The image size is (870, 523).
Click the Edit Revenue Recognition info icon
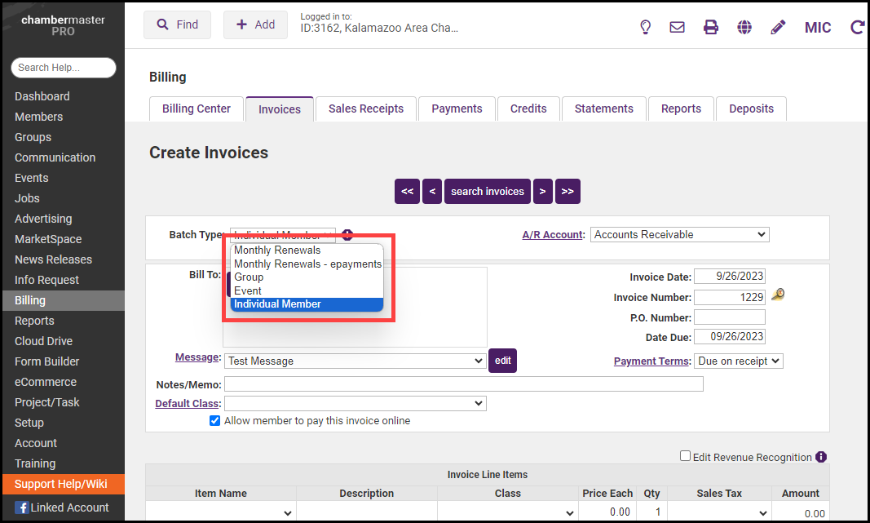tap(821, 457)
